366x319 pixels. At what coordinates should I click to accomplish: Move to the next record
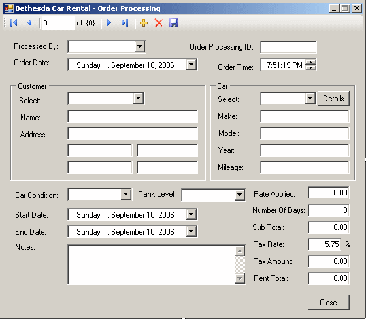[108, 23]
